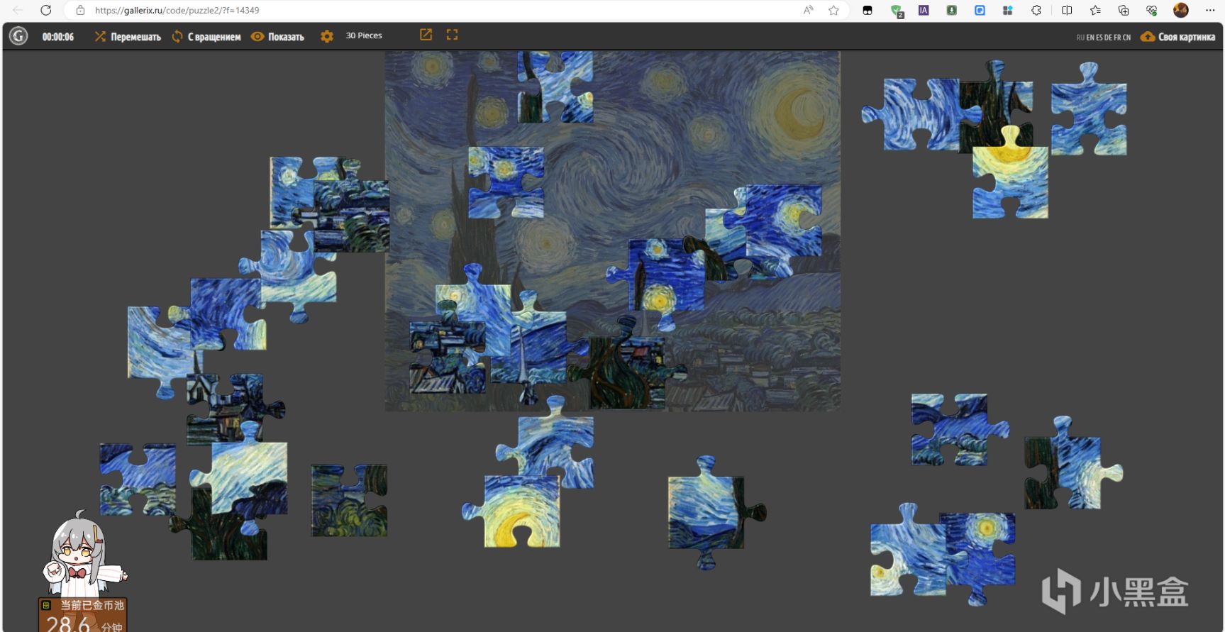Switch the site language to CN

point(1126,38)
